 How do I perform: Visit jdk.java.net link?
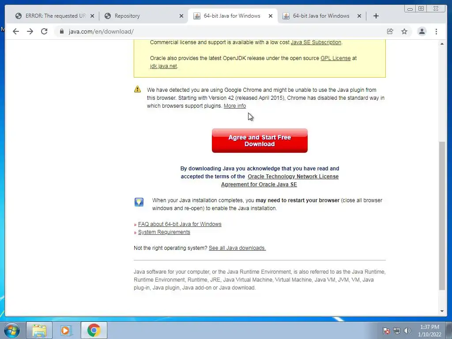(163, 66)
